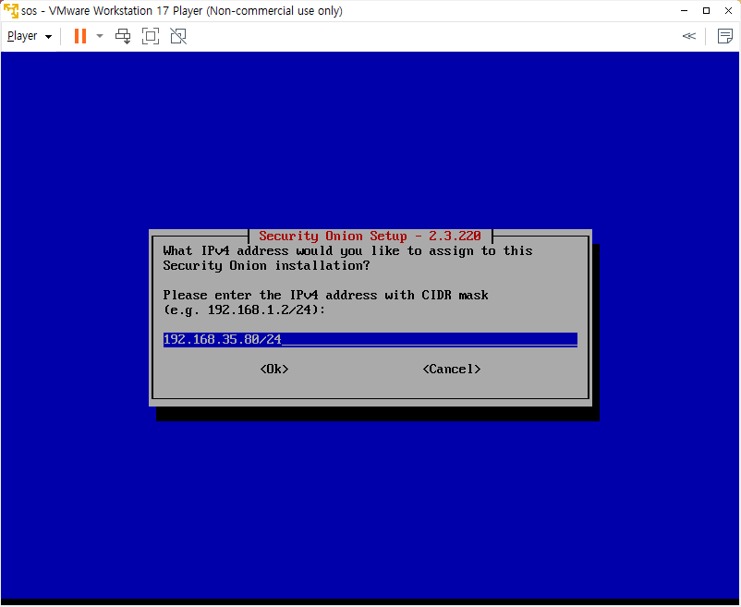Collapse the toolbar with the double chevron
Viewport: 741px width, 607px height.
pos(689,36)
